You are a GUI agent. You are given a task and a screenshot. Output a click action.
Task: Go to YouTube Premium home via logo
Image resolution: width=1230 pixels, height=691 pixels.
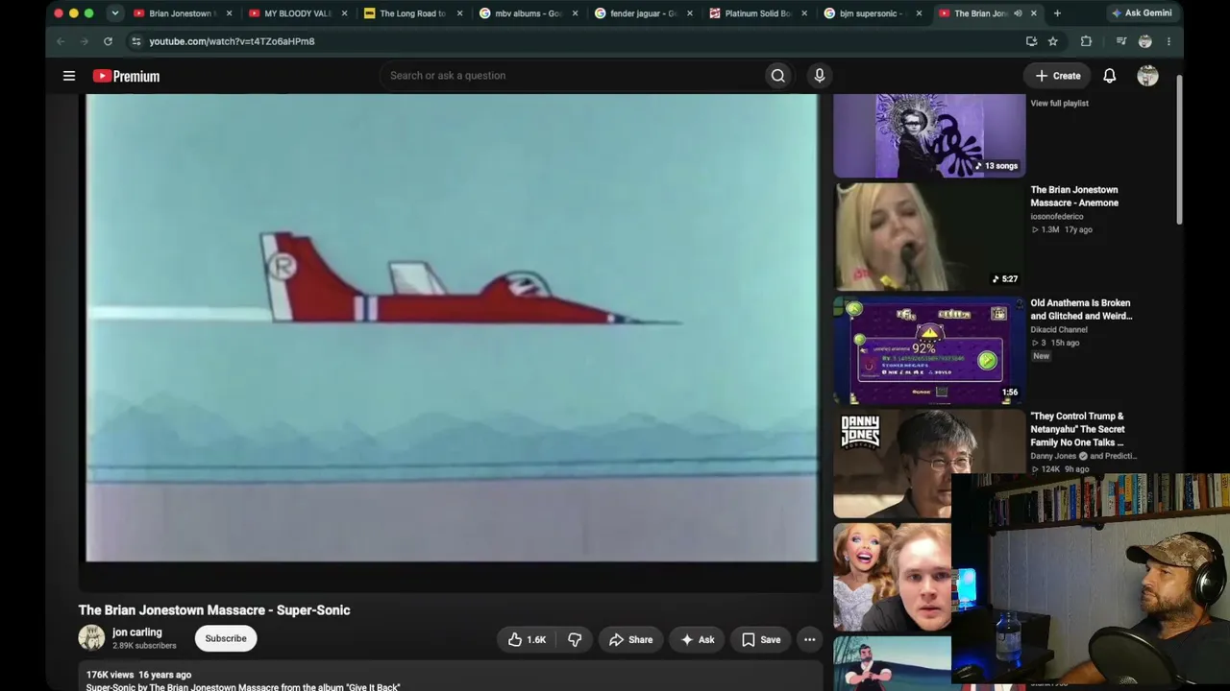point(126,76)
